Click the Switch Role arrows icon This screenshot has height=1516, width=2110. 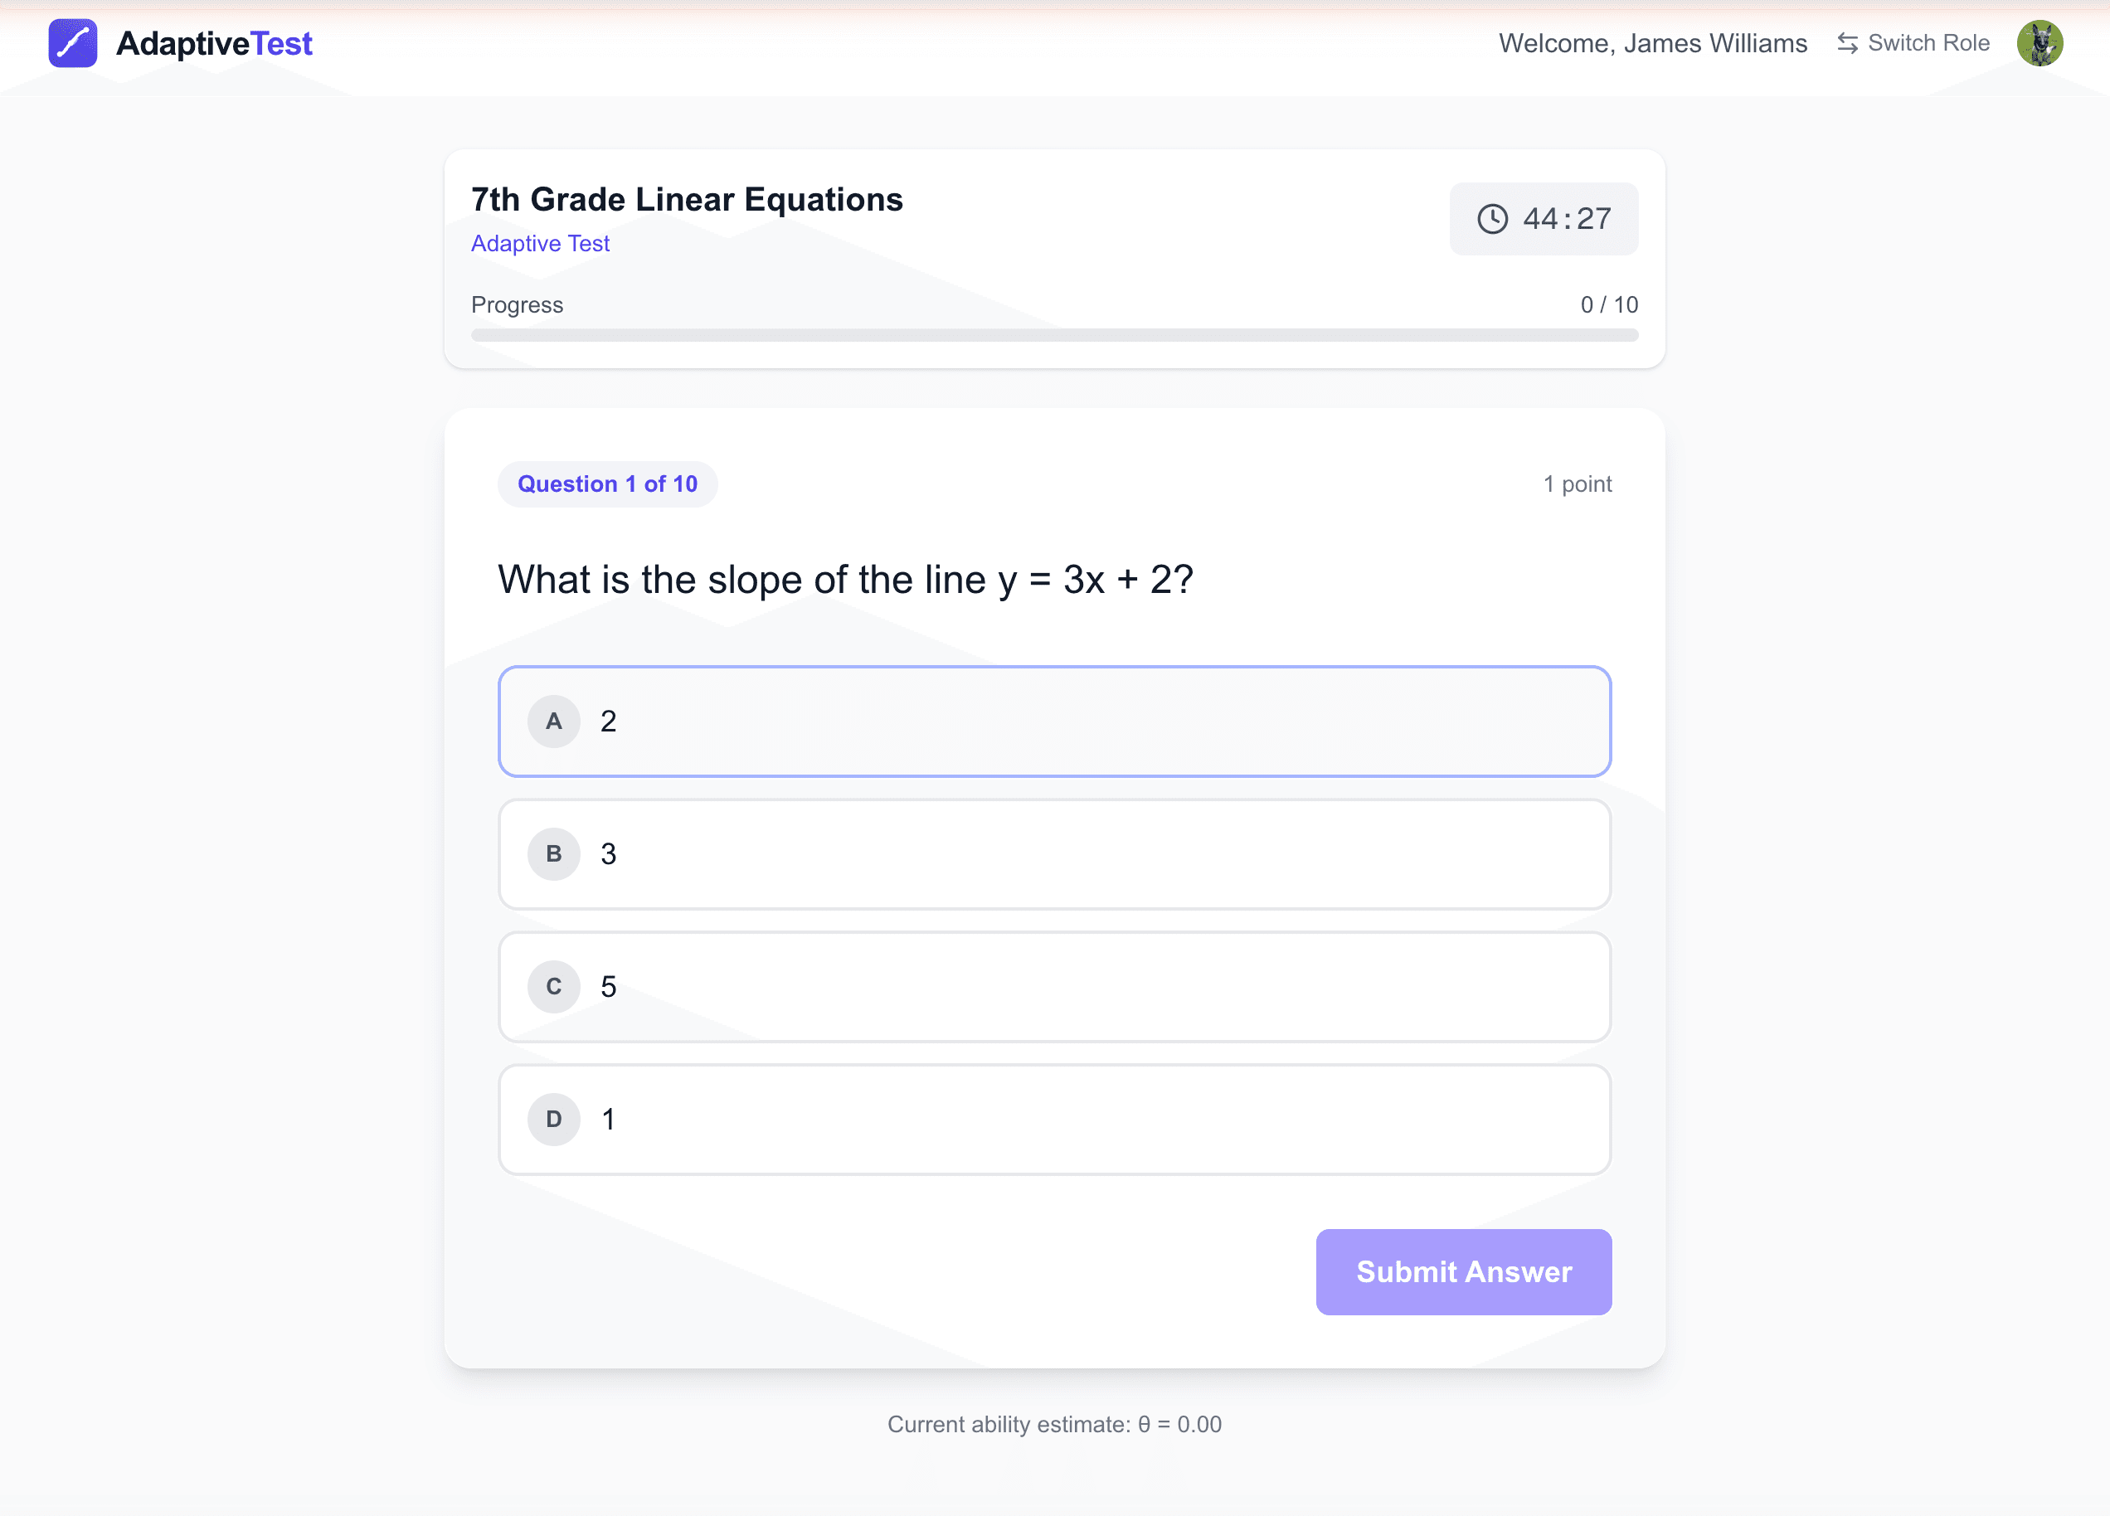tap(1847, 44)
